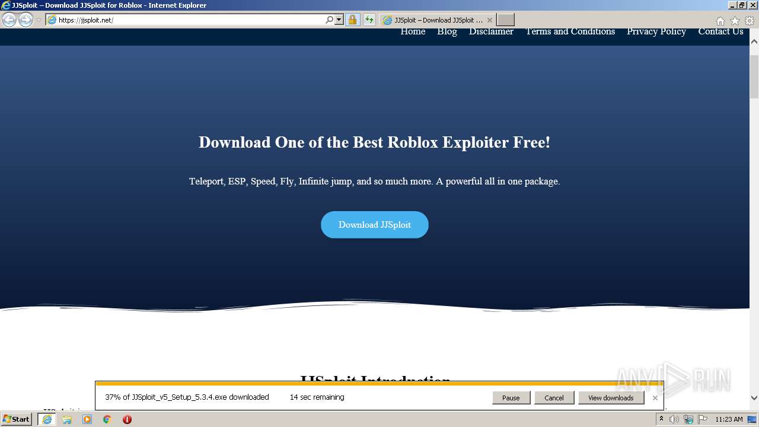
Task: Click the red Opera icon in taskbar
Action: (127, 419)
